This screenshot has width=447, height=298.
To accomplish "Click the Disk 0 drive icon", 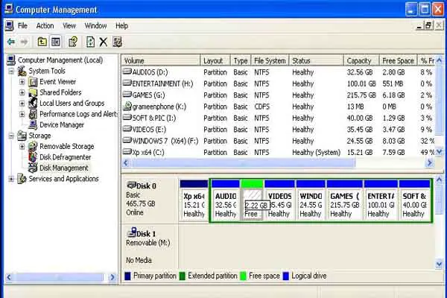I will pyautogui.click(x=131, y=186).
